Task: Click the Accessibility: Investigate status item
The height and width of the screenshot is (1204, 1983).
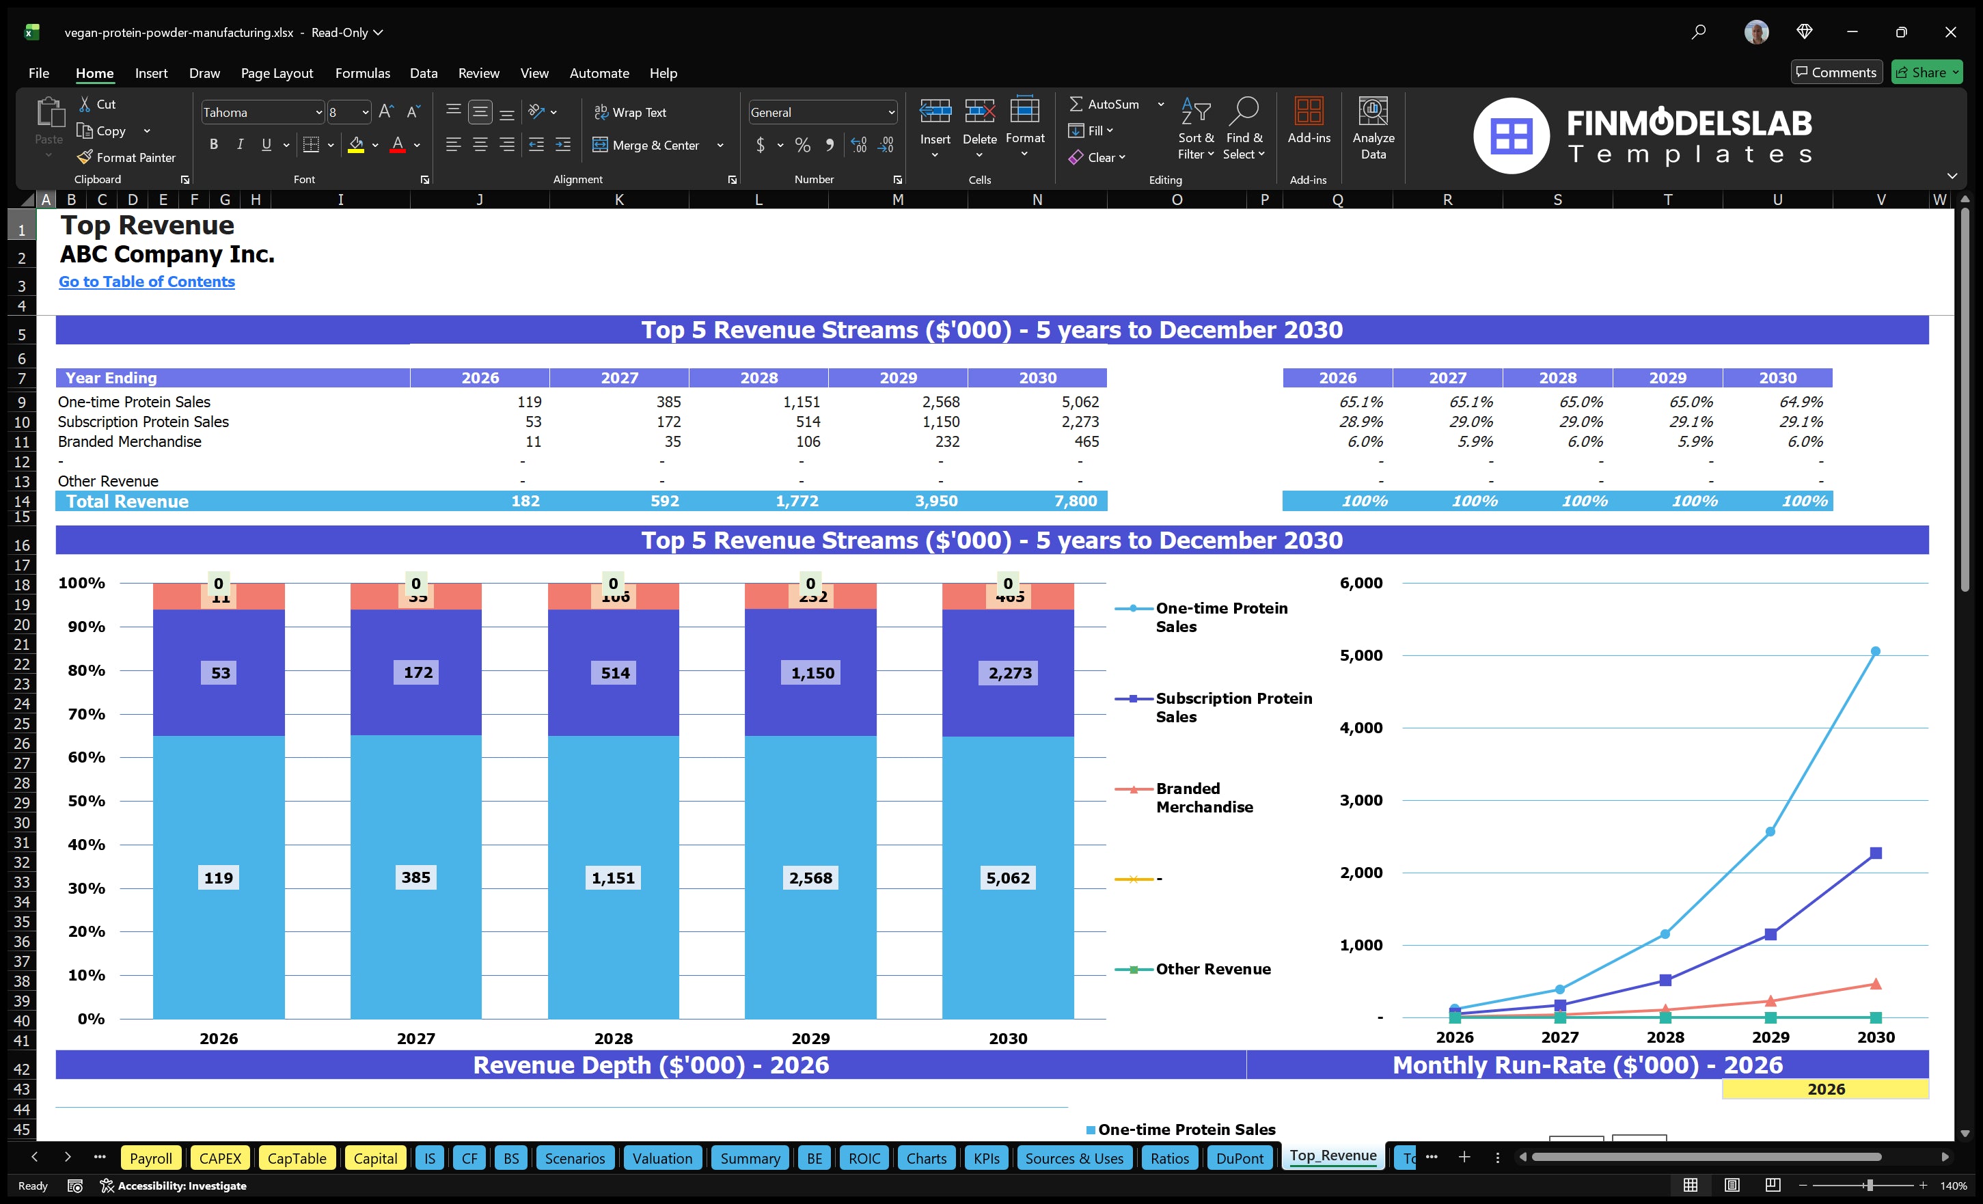Action: 174,1186
